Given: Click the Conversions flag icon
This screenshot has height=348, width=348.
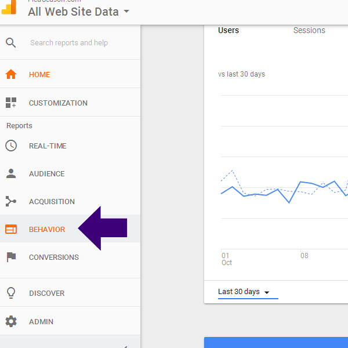Looking at the screenshot, I should 10,257.
